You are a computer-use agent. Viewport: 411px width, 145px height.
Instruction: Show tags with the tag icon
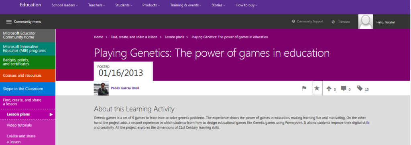[360, 88]
